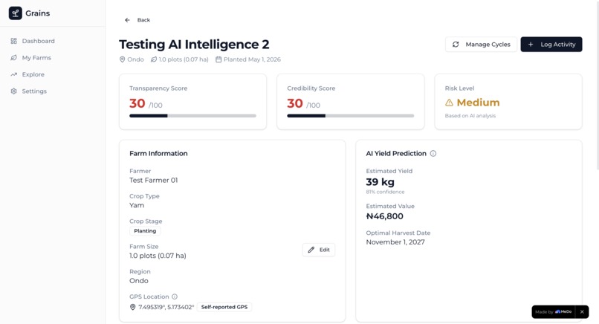The width and height of the screenshot is (599, 324).
Task: Click the map pin beside GPS coordinates
Action: (x=132, y=307)
